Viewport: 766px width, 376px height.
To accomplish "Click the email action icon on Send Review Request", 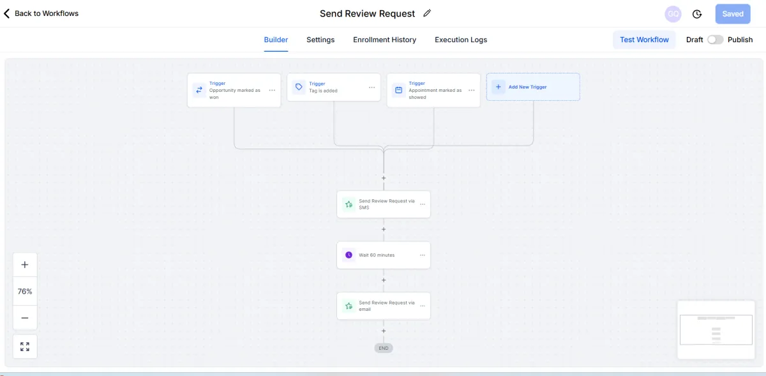I will click(349, 306).
